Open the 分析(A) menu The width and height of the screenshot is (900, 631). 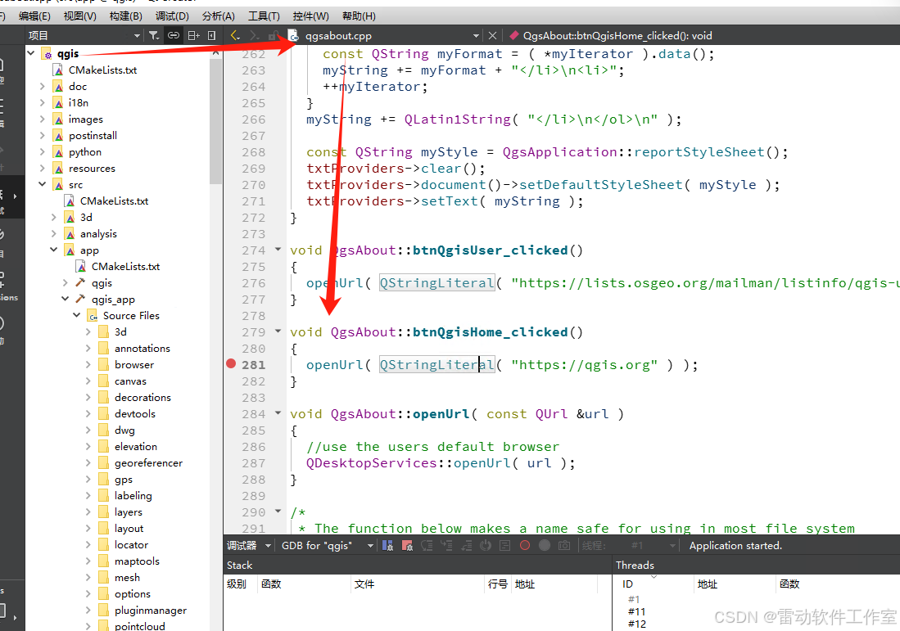(218, 16)
